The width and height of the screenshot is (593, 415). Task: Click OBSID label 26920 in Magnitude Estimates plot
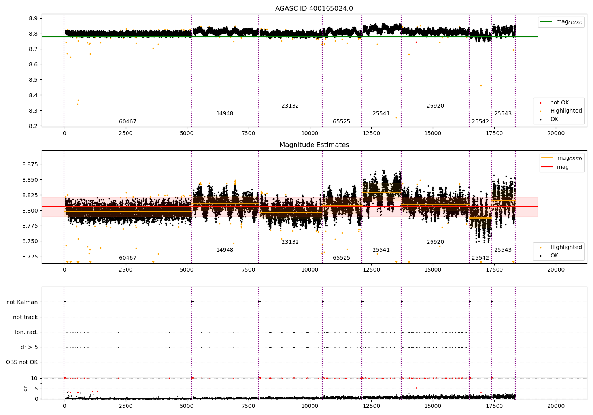tap(435, 242)
